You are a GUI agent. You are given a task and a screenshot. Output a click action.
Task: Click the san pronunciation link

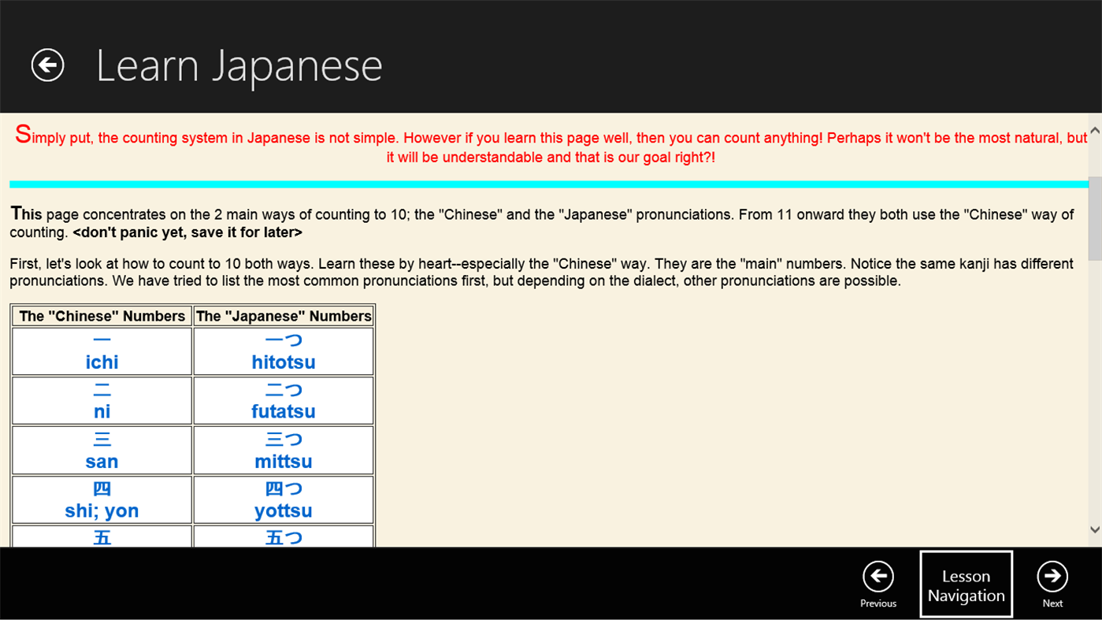[x=101, y=461]
